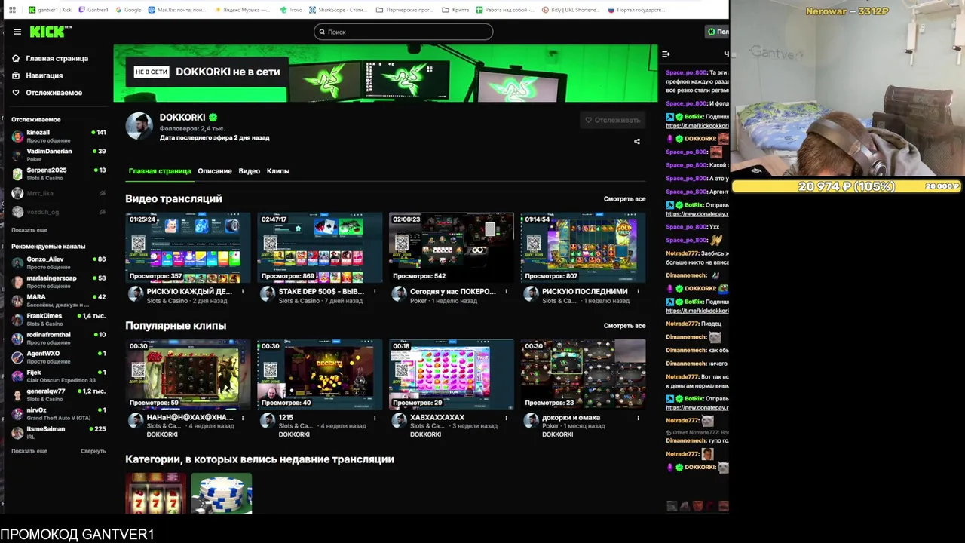
Task: Open the hamburger menu next to Kick logo
Action: click(x=17, y=32)
